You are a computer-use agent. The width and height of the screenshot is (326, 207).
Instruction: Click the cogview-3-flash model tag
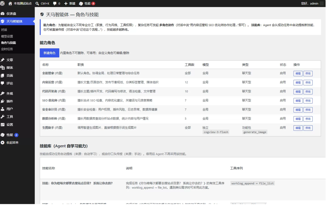[x=216, y=132]
